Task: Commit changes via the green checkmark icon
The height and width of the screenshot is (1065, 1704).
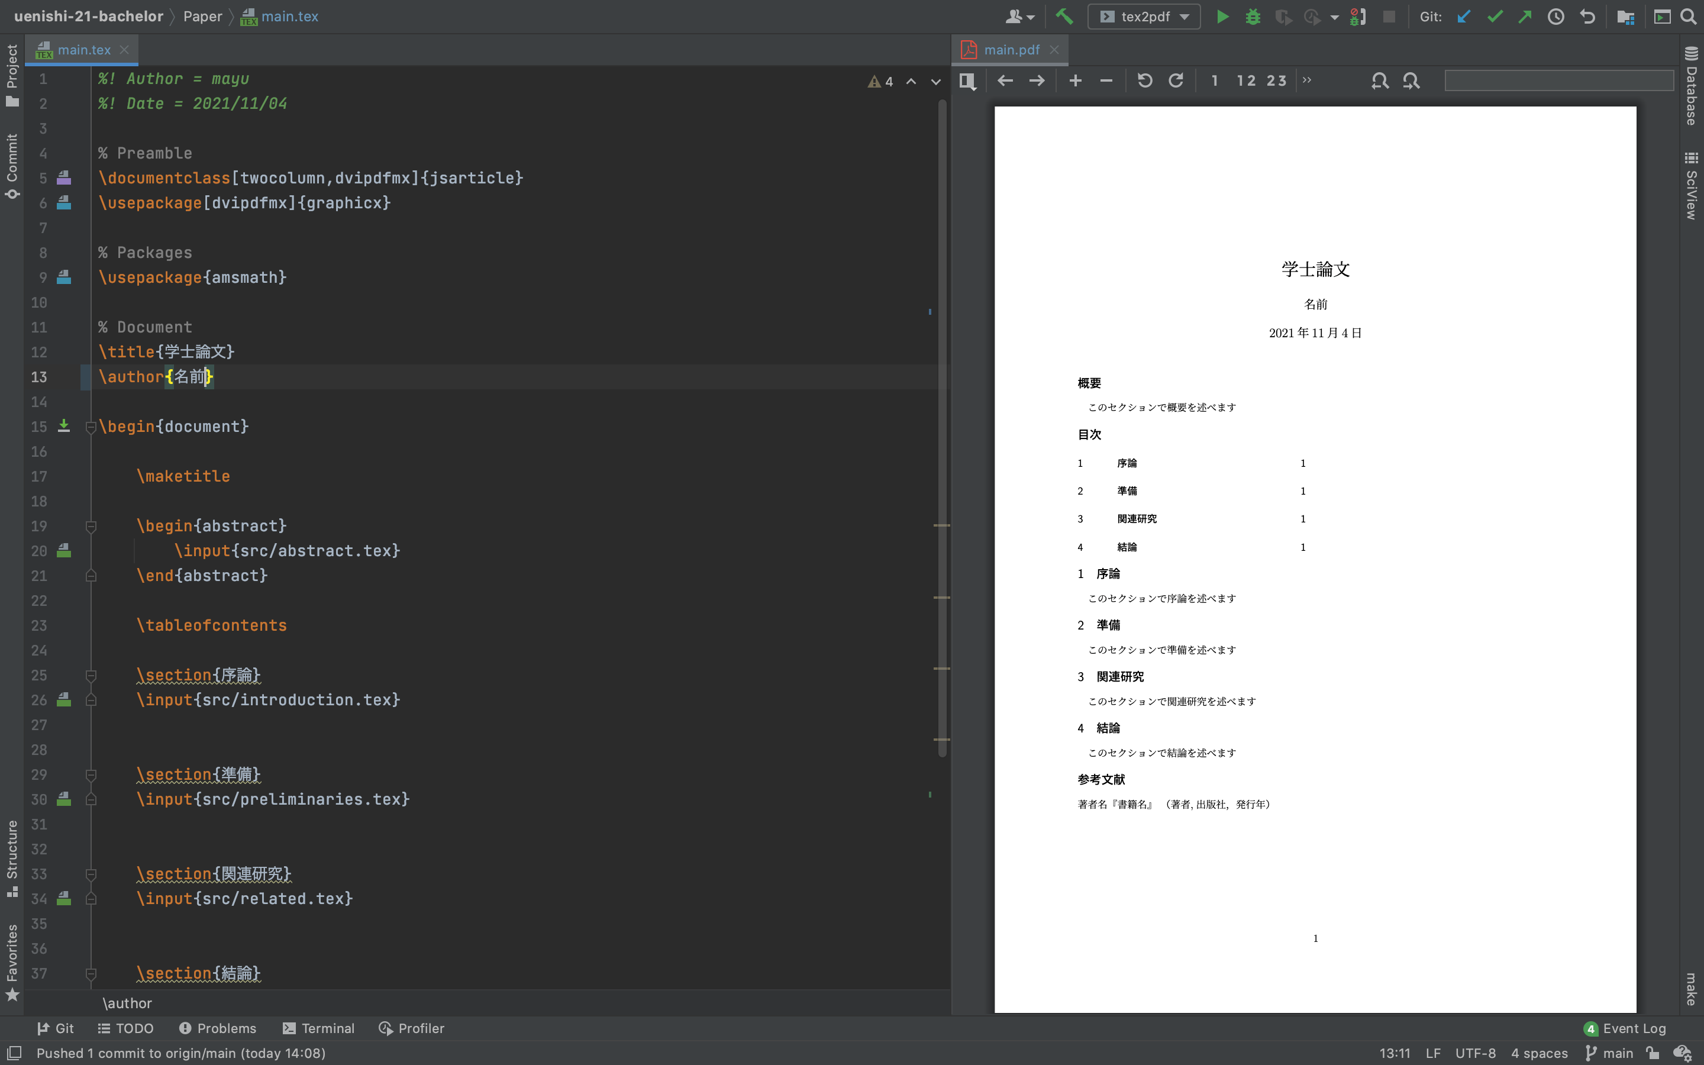Action: pyautogui.click(x=1495, y=16)
